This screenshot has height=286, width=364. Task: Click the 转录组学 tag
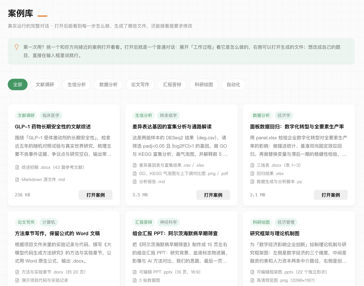tap(168, 115)
